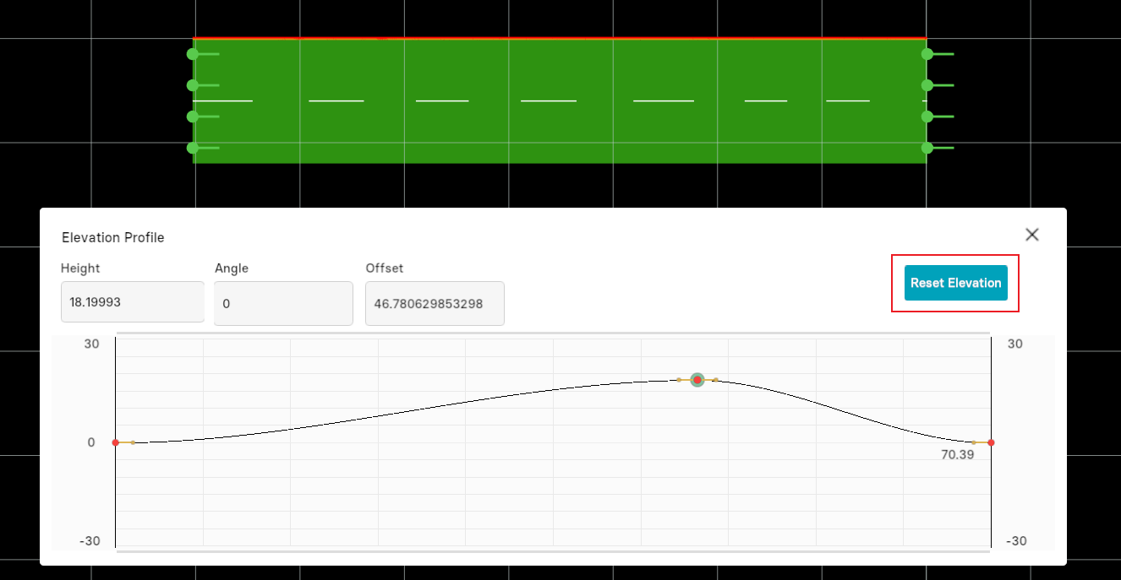The height and width of the screenshot is (580, 1121).
Task: Click tangent handle beside start elevation point
Action: point(133,442)
